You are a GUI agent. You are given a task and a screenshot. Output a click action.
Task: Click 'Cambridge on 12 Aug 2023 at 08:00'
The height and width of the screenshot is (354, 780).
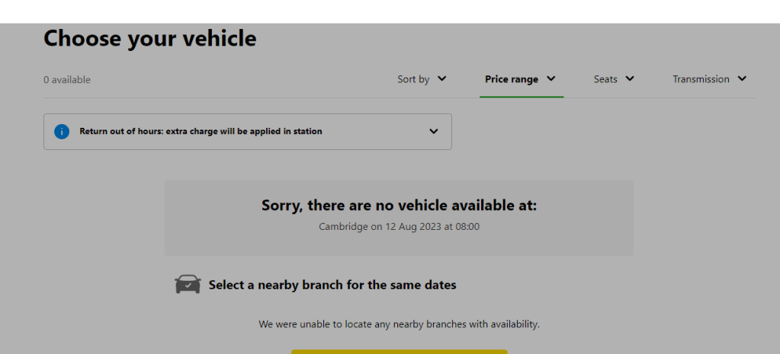[399, 227]
